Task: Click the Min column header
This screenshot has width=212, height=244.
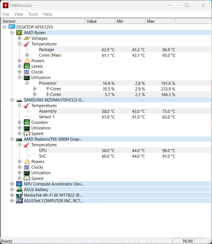Action: click(130, 21)
